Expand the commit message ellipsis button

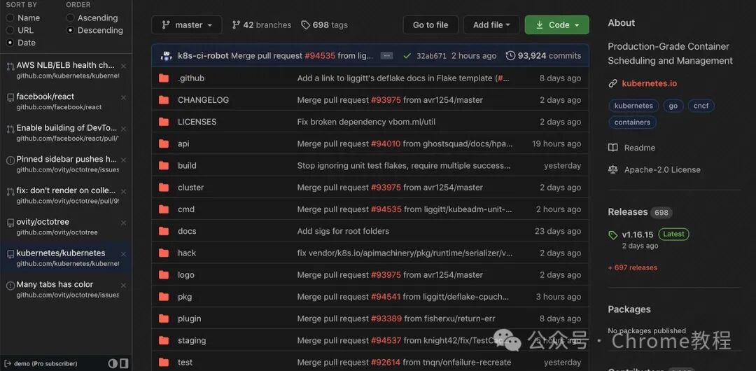tap(386, 56)
